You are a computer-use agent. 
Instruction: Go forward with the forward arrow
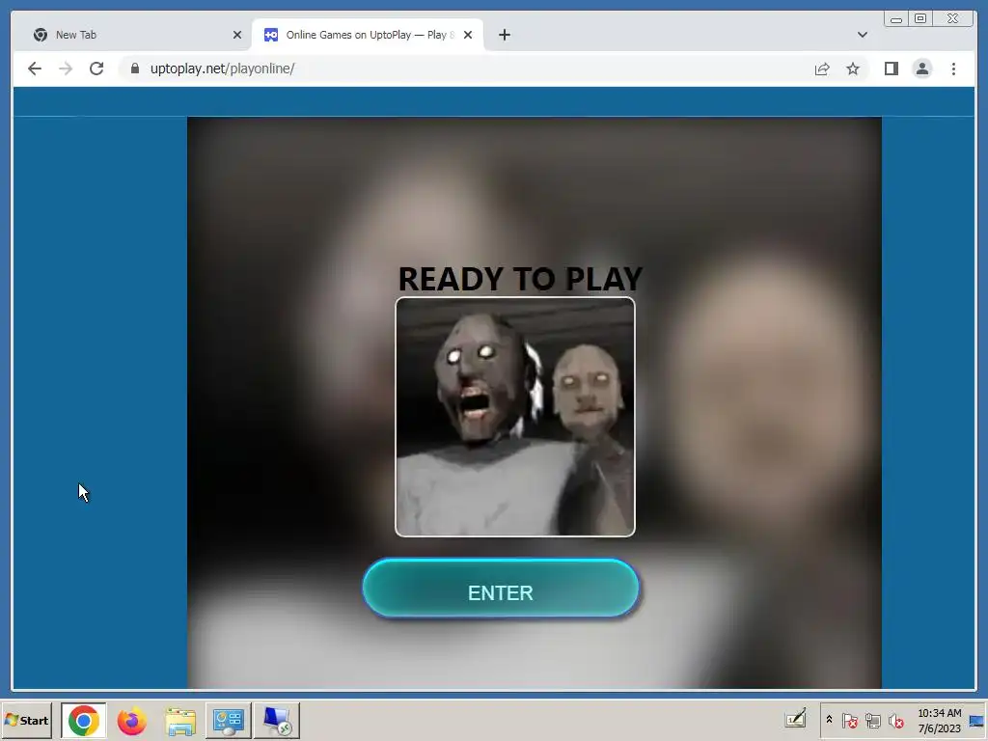66,69
